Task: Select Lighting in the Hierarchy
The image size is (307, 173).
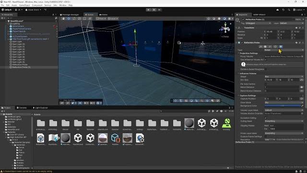Action: tap(16, 24)
